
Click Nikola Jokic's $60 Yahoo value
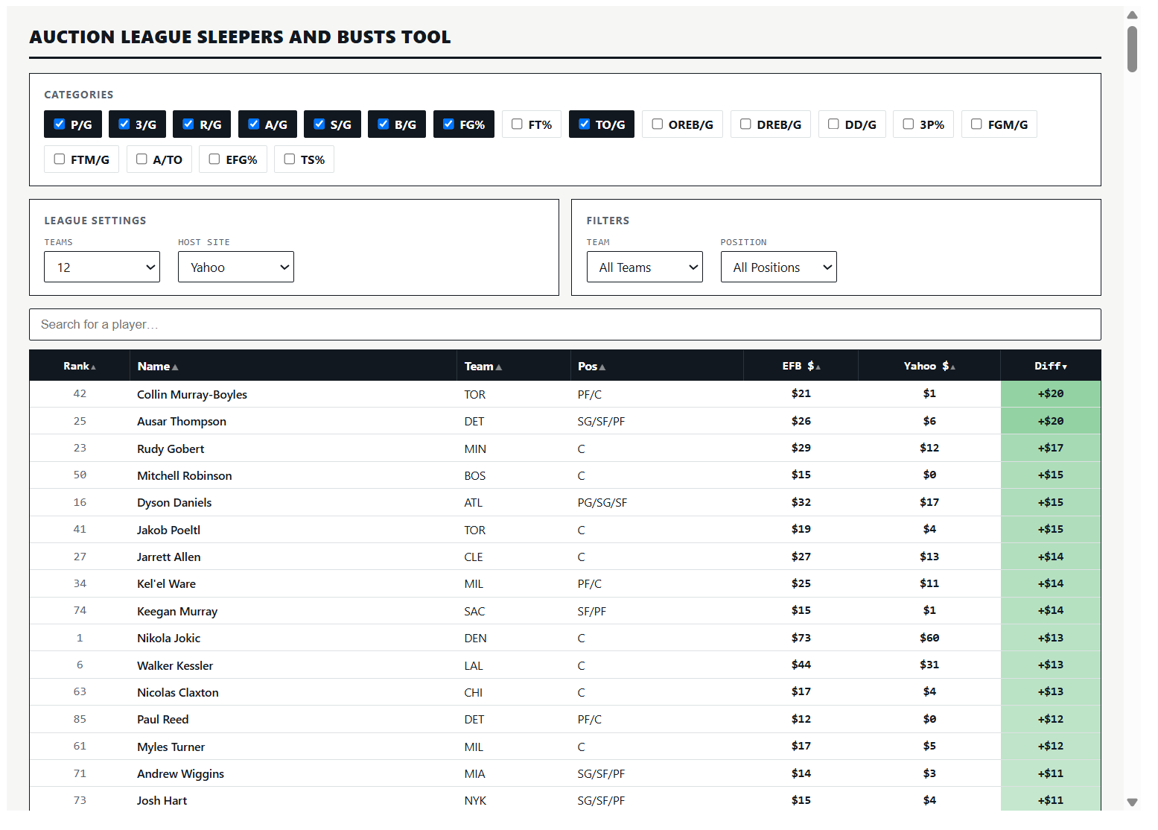[929, 638]
